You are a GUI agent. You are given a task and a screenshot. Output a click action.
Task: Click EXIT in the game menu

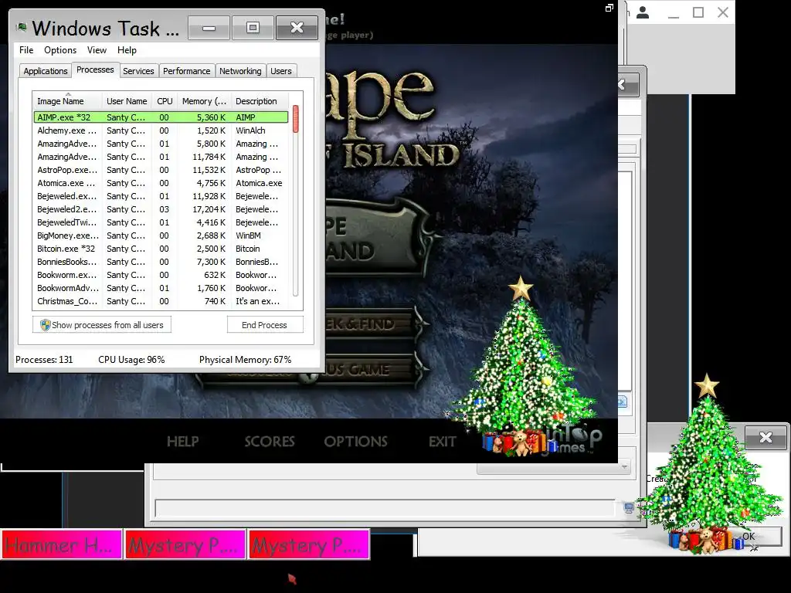(442, 441)
